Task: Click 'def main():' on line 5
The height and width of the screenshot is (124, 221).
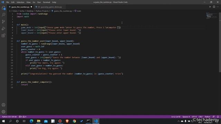Action: tap(23, 25)
